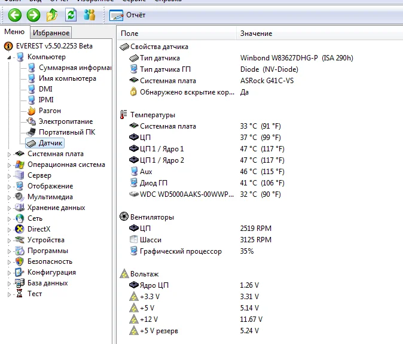Screen dimensions: 403x344
Task: Click the Мультимедиа speaker icon
Action: (20, 197)
